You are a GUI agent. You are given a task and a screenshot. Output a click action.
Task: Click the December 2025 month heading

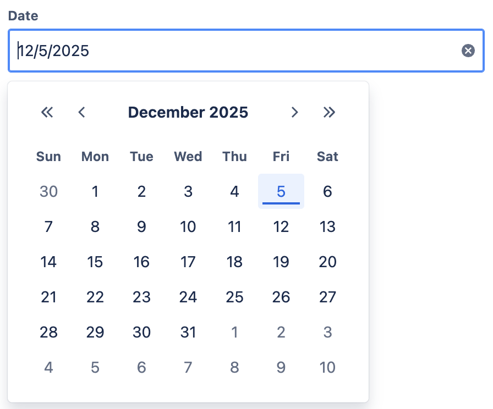pos(188,113)
